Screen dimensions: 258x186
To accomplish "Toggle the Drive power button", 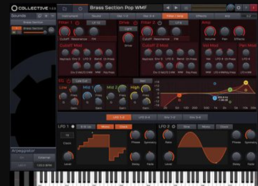I will [x=135, y=23].
